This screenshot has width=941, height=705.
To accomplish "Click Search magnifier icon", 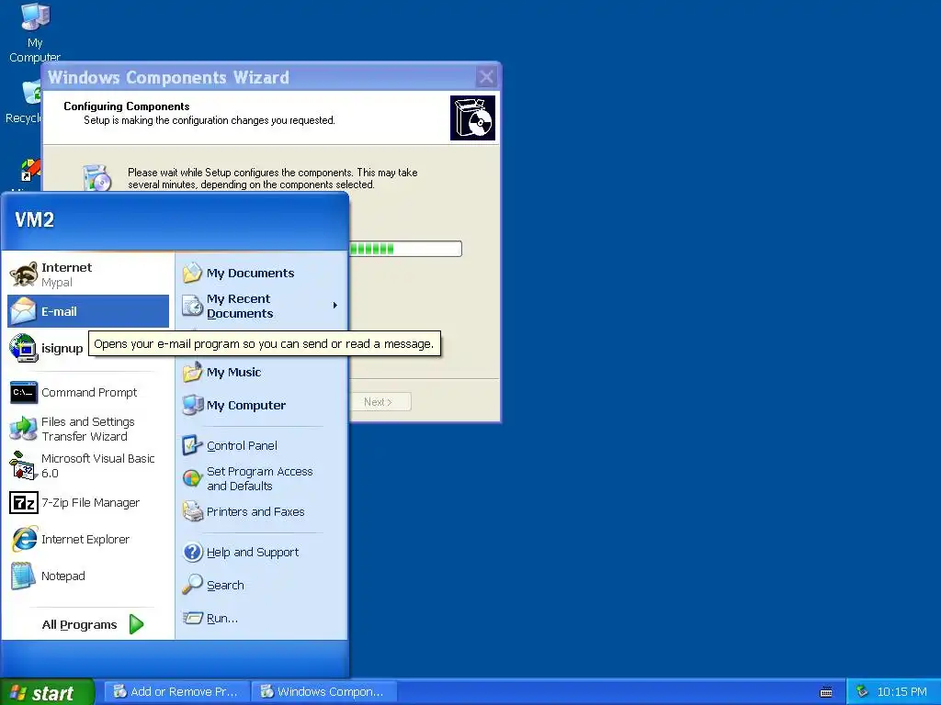I will point(193,585).
